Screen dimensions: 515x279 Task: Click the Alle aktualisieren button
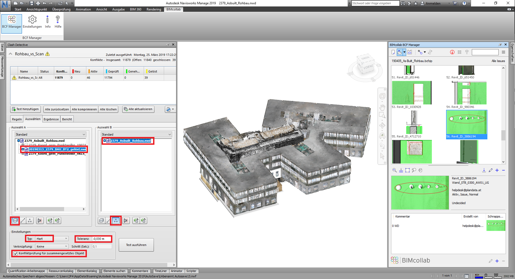[x=138, y=109]
